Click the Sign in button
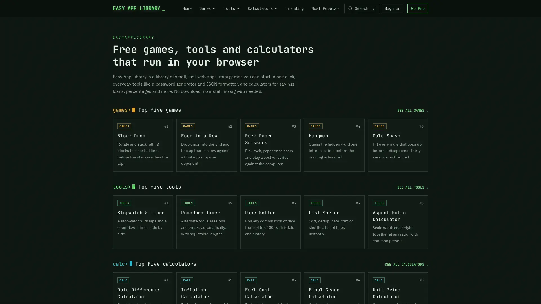 tap(392, 8)
